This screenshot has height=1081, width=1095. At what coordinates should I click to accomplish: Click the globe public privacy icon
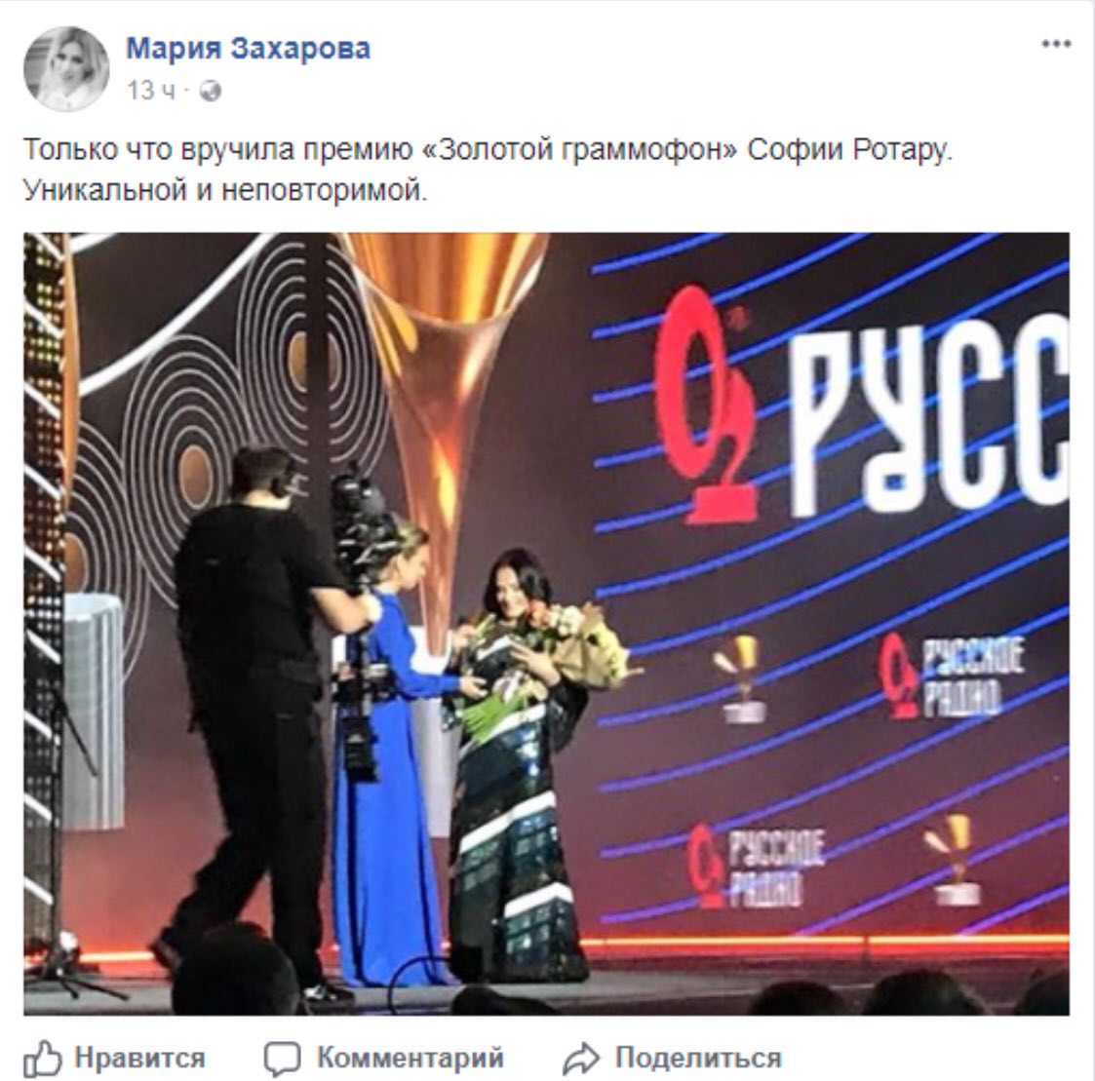pyautogui.click(x=211, y=91)
